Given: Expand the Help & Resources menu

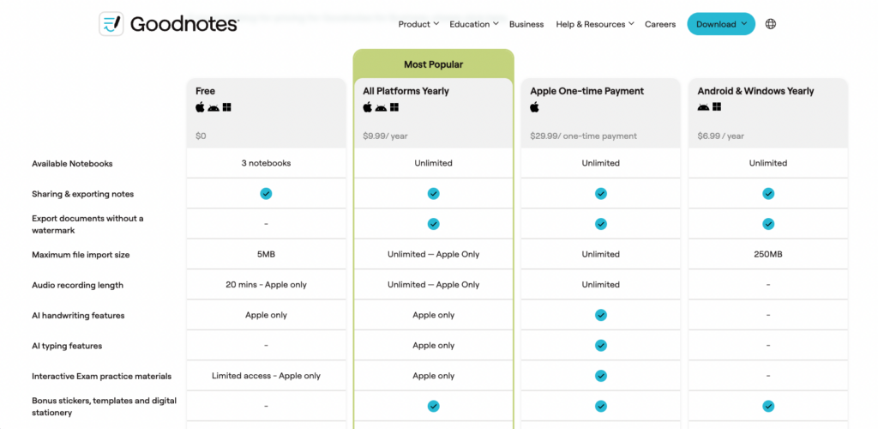Looking at the screenshot, I should [x=595, y=24].
